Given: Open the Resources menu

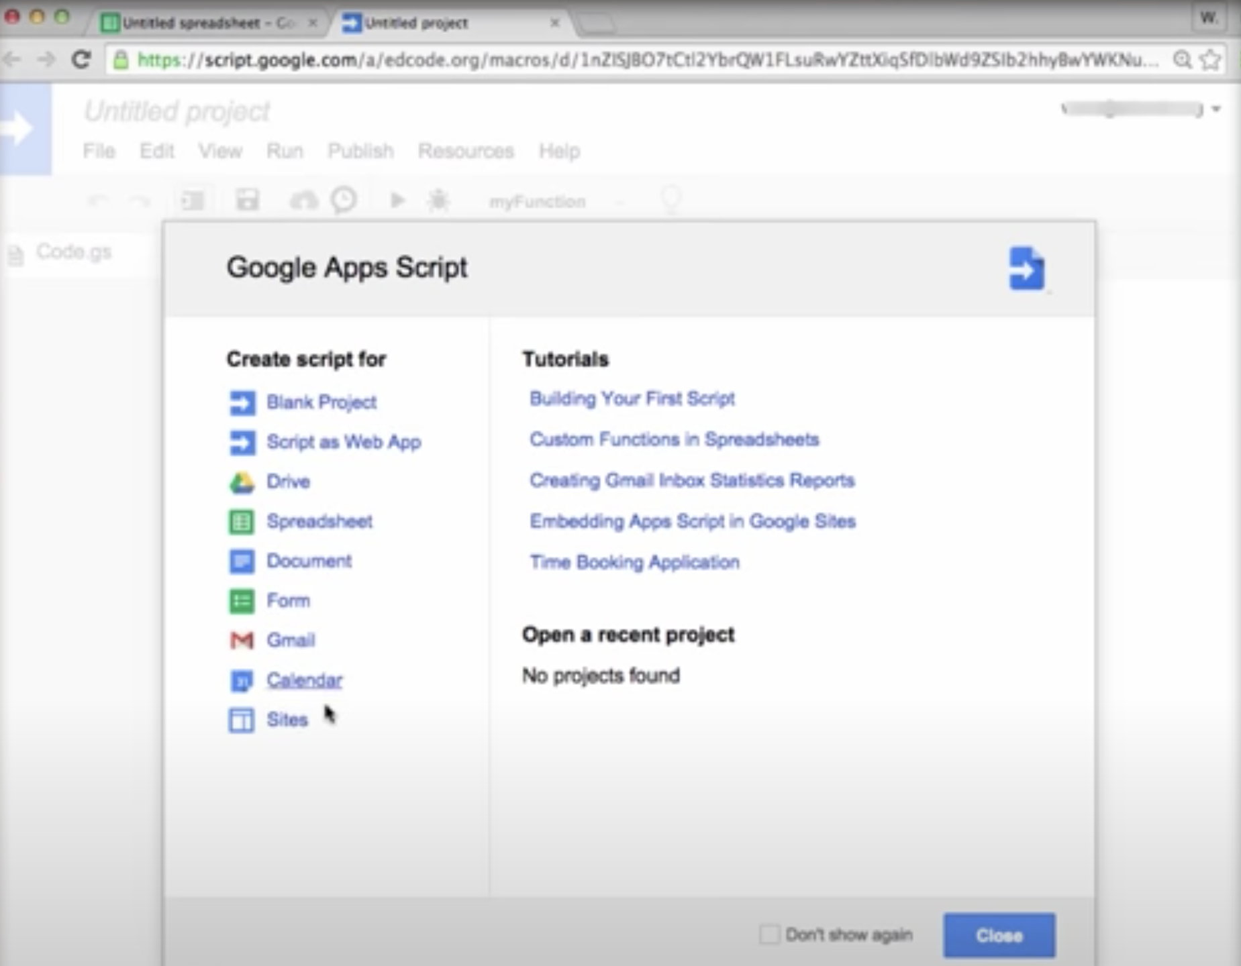Looking at the screenshot, I should 465,151.
